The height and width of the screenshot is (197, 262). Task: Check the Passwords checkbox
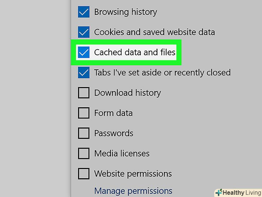tap(83, 133)
